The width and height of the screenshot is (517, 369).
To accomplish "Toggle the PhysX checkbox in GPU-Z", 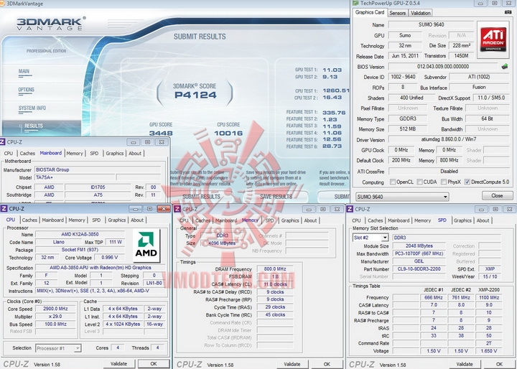I will coord(444,182).
